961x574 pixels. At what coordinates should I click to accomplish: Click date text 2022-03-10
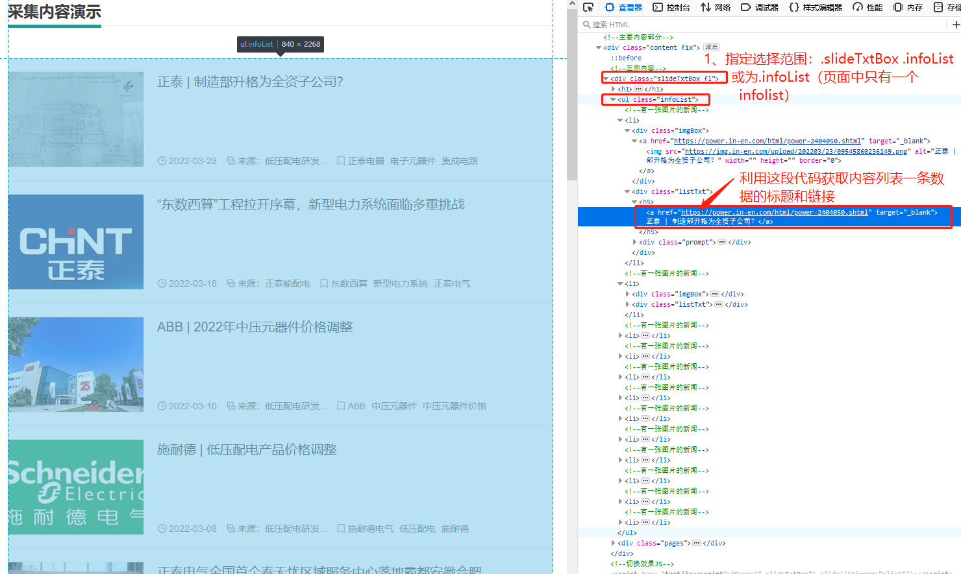coord(193,406)
